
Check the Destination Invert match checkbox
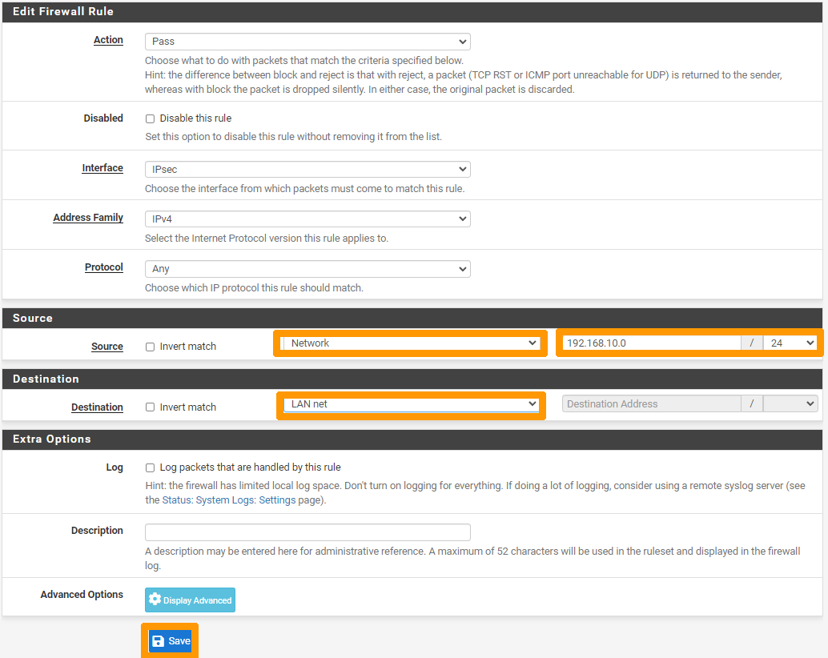(150, 407)
